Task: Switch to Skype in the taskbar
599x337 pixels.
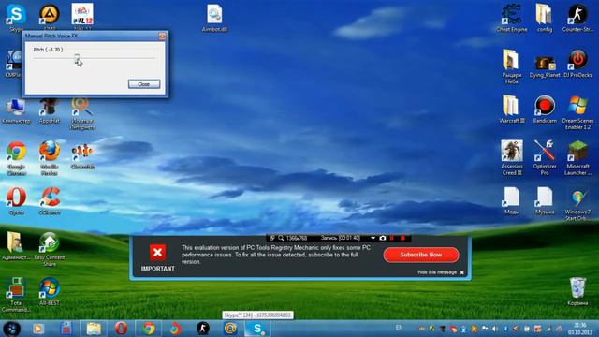Action: click(x=258, y=329)
